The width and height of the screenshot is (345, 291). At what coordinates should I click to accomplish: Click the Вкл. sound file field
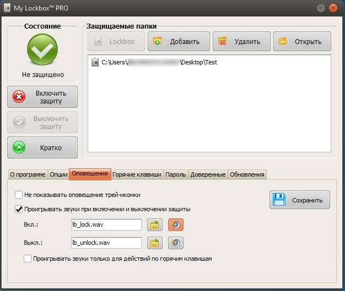coord(106,224)
